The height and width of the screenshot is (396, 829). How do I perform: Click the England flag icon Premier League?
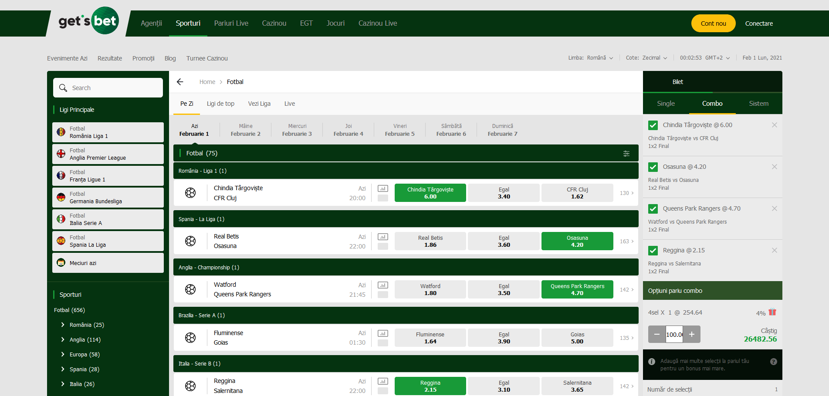coord(61,154)
